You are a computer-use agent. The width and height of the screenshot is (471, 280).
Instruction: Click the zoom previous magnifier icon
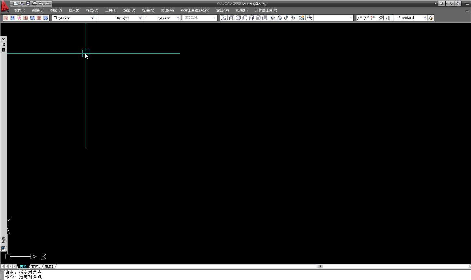310,18
